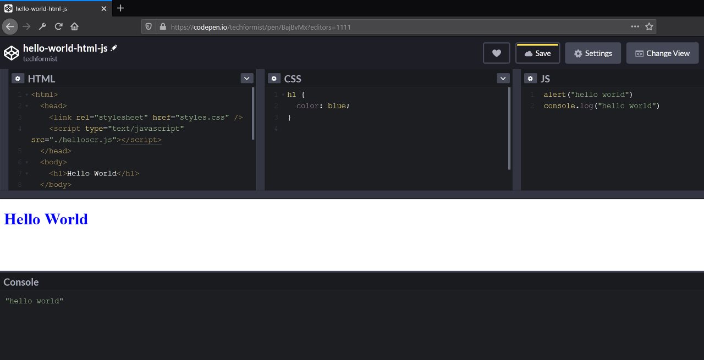The image size is (704, 360).
Task: Click the CodePen logo
Action: 11,53
